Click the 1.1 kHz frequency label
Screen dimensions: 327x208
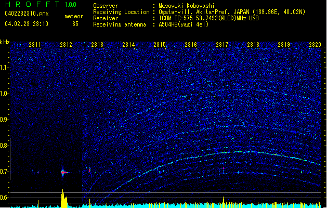[4, 68]
